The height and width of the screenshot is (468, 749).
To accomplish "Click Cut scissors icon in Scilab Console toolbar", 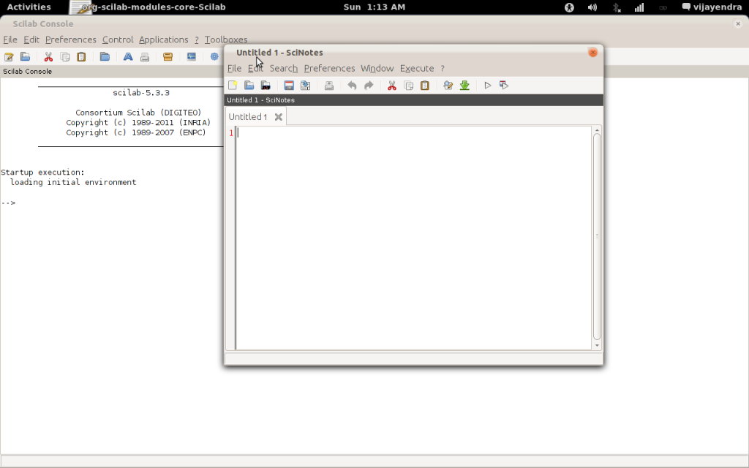I will pos(48,57).
